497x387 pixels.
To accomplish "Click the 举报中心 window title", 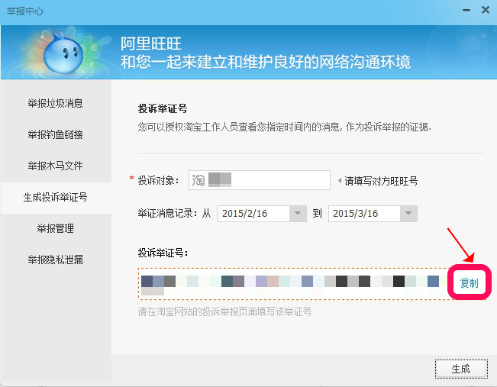I will click(x=24, y=11).
